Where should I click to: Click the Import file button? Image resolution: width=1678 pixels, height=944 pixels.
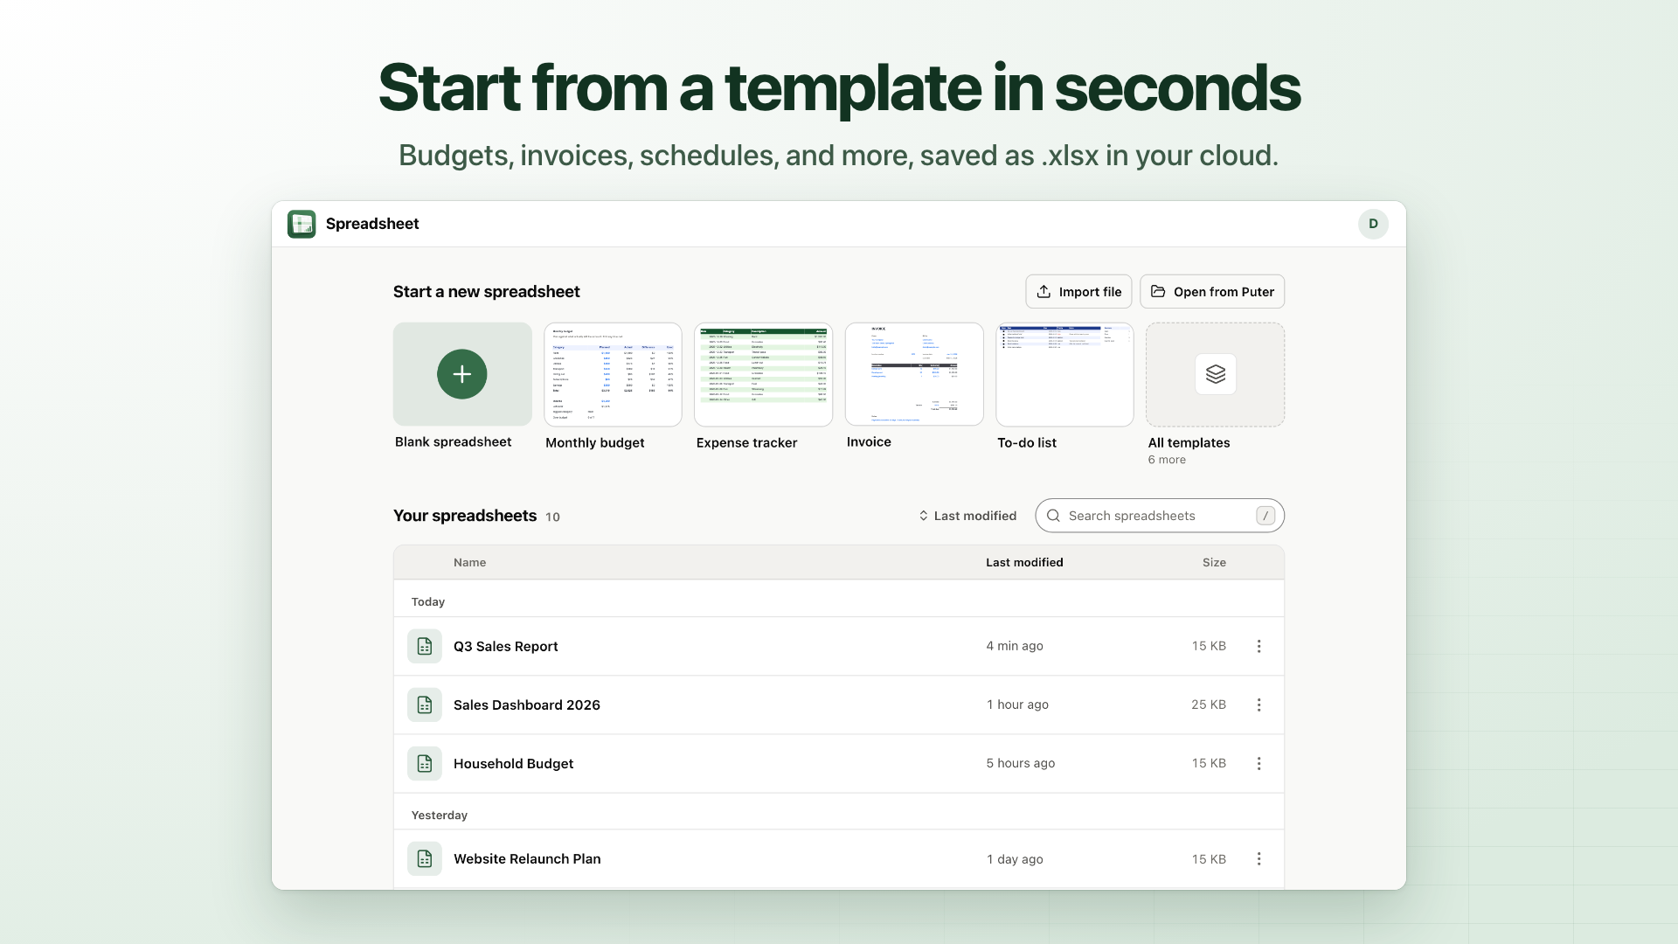pos(1078,292)
